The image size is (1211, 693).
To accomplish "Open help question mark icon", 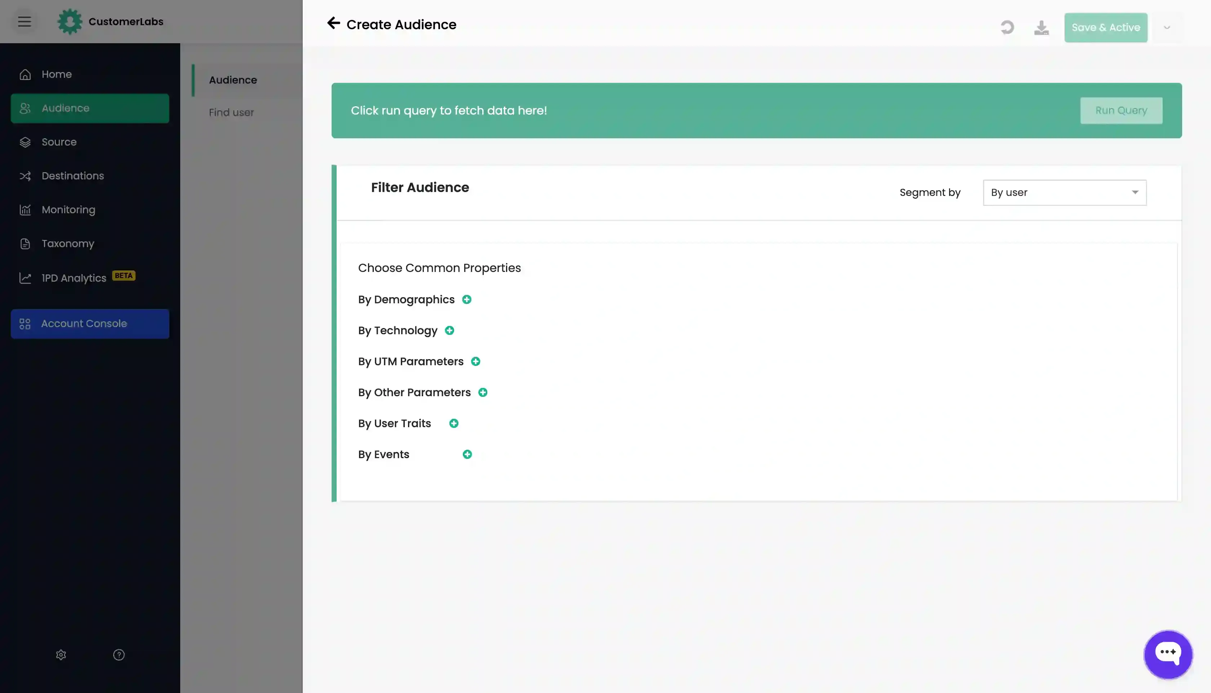I will (x=119, y=655).
